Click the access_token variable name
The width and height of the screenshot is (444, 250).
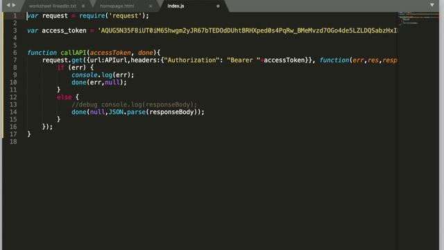point(64,31)
